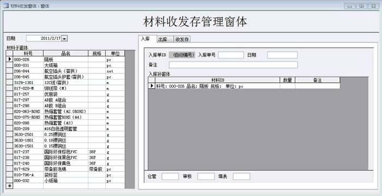Click the cell AB胶 A组合

click(66, 100)
